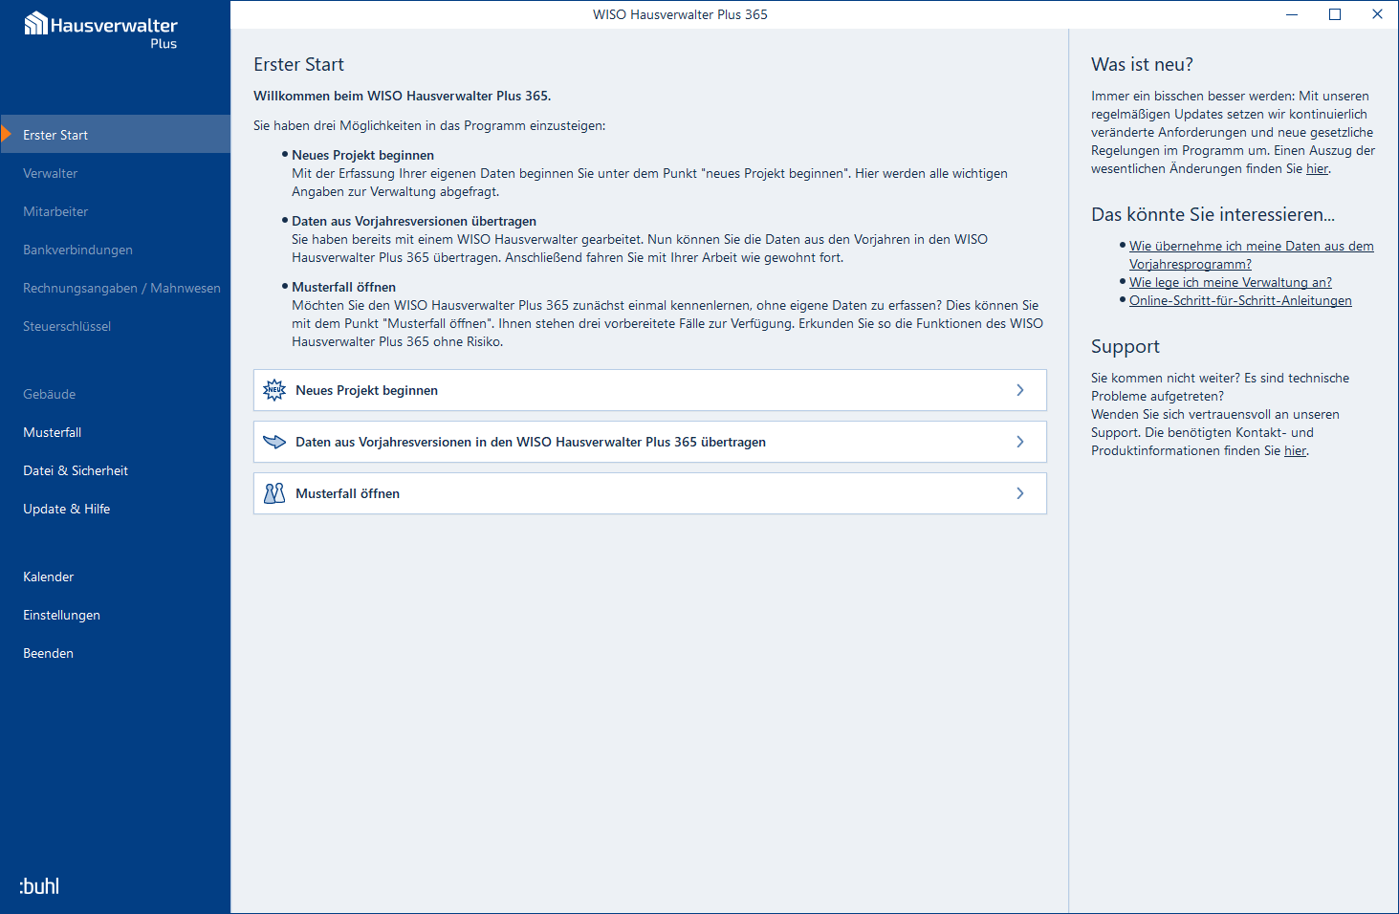Open Rechnungsangaben / Mahnwesen in the sidebar
Viewport: 1399px width, 914px height.
pyautogui.click(x=115, y=288)
